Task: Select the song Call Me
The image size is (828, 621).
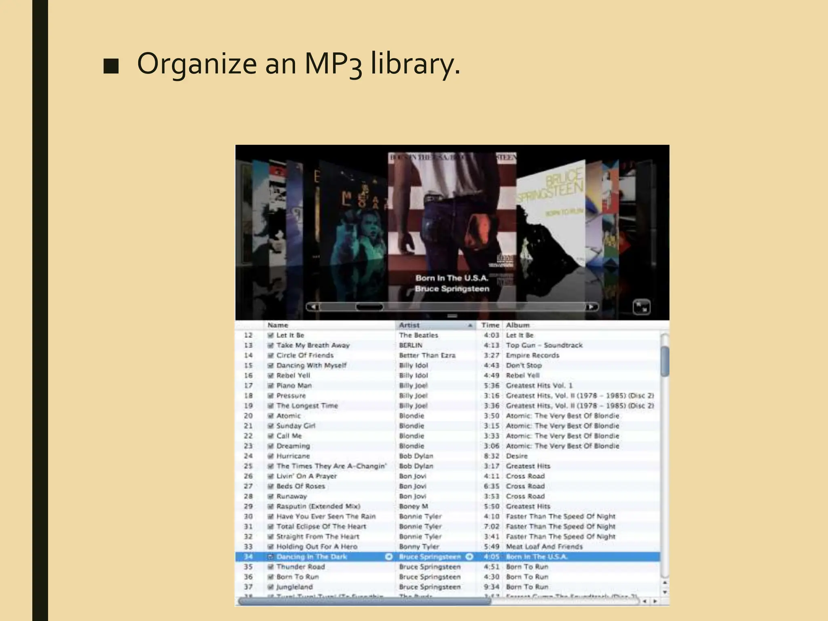Action: click(x=289, y=436)
